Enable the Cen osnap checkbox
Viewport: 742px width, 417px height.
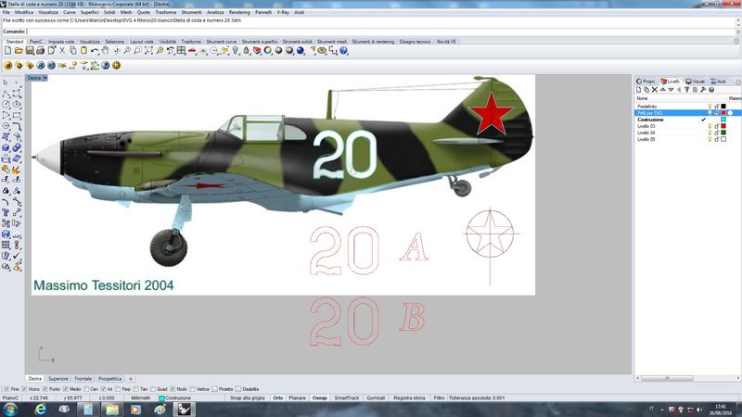click(x=86, y=389)
